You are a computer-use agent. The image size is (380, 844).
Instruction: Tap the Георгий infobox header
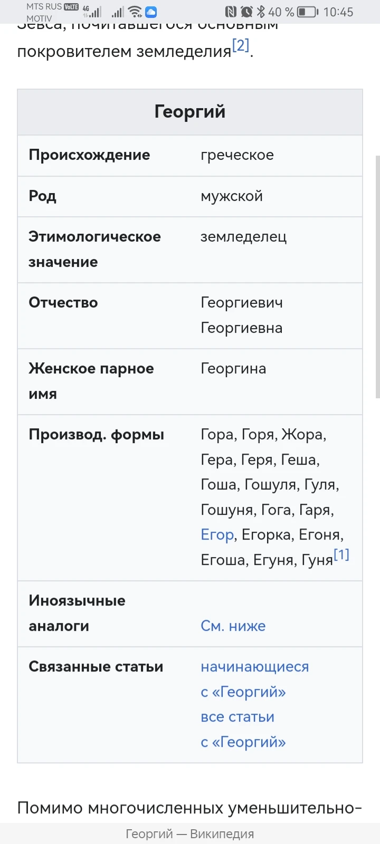190,112
